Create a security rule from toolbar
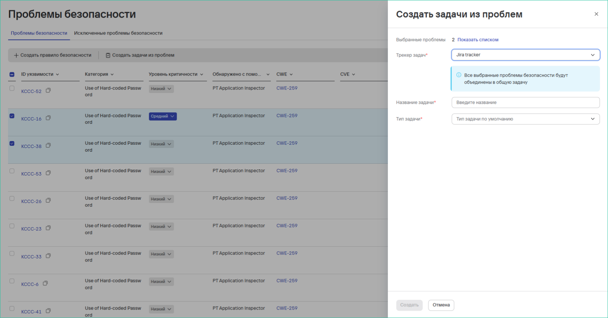Screen dimensions: 608x318 tap(53, 55)
